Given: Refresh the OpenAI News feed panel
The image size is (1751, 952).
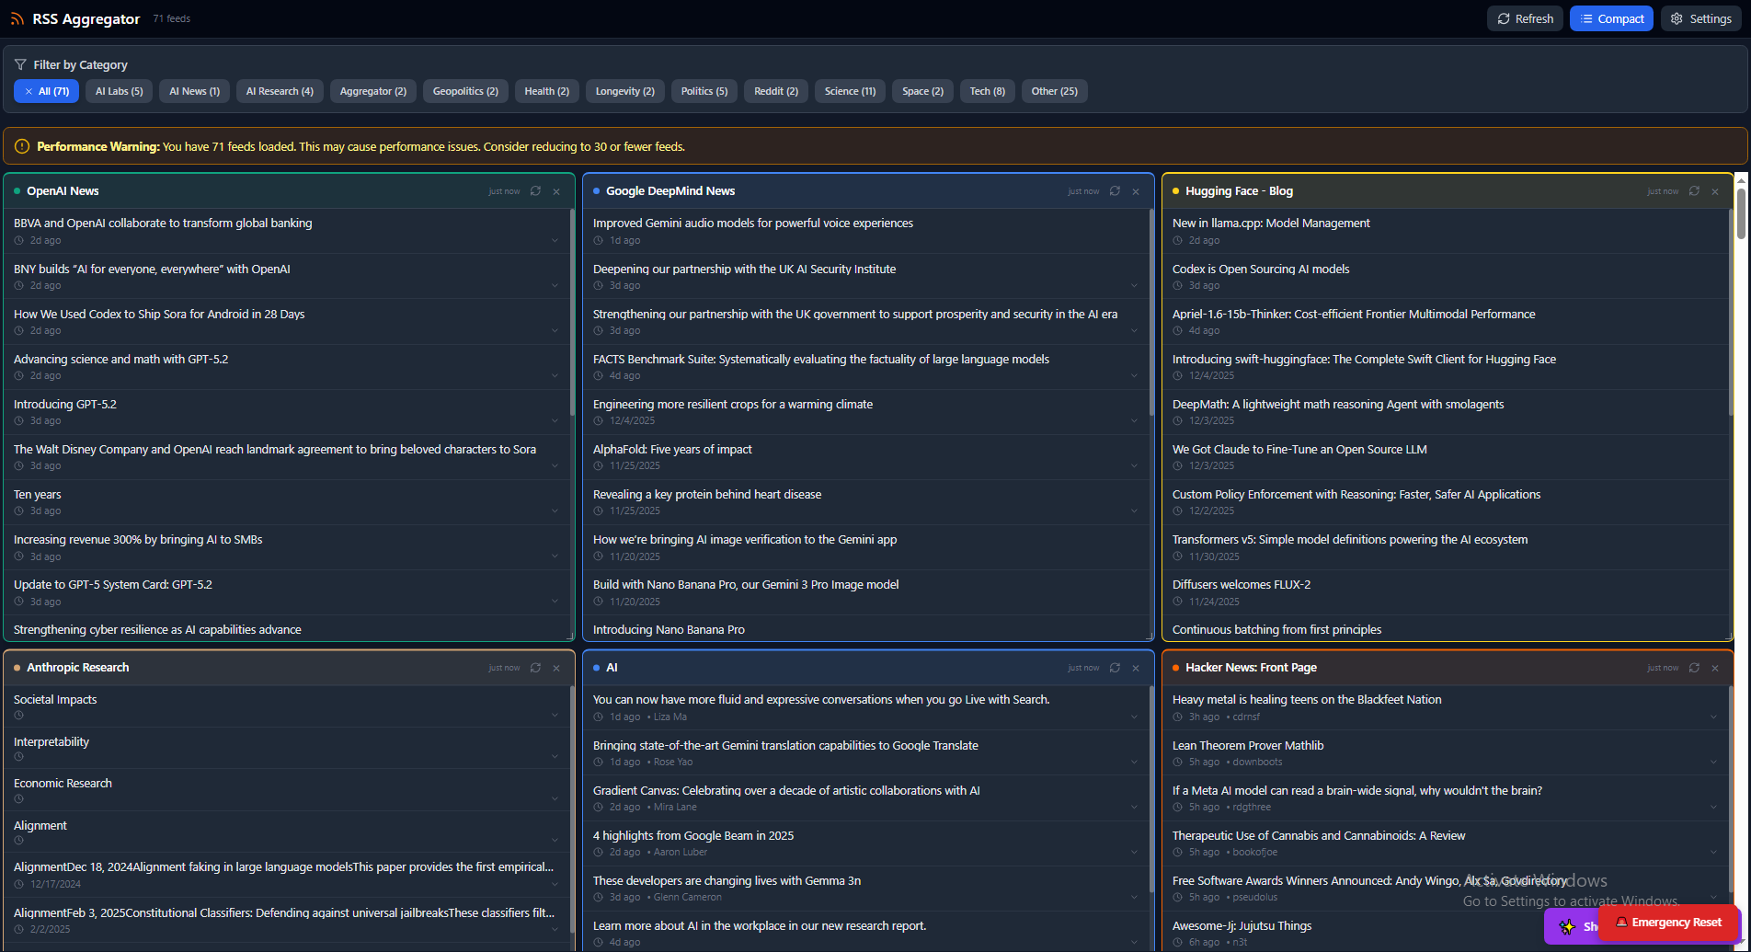Looking at the screenshot, I should [x=536, y=190].
